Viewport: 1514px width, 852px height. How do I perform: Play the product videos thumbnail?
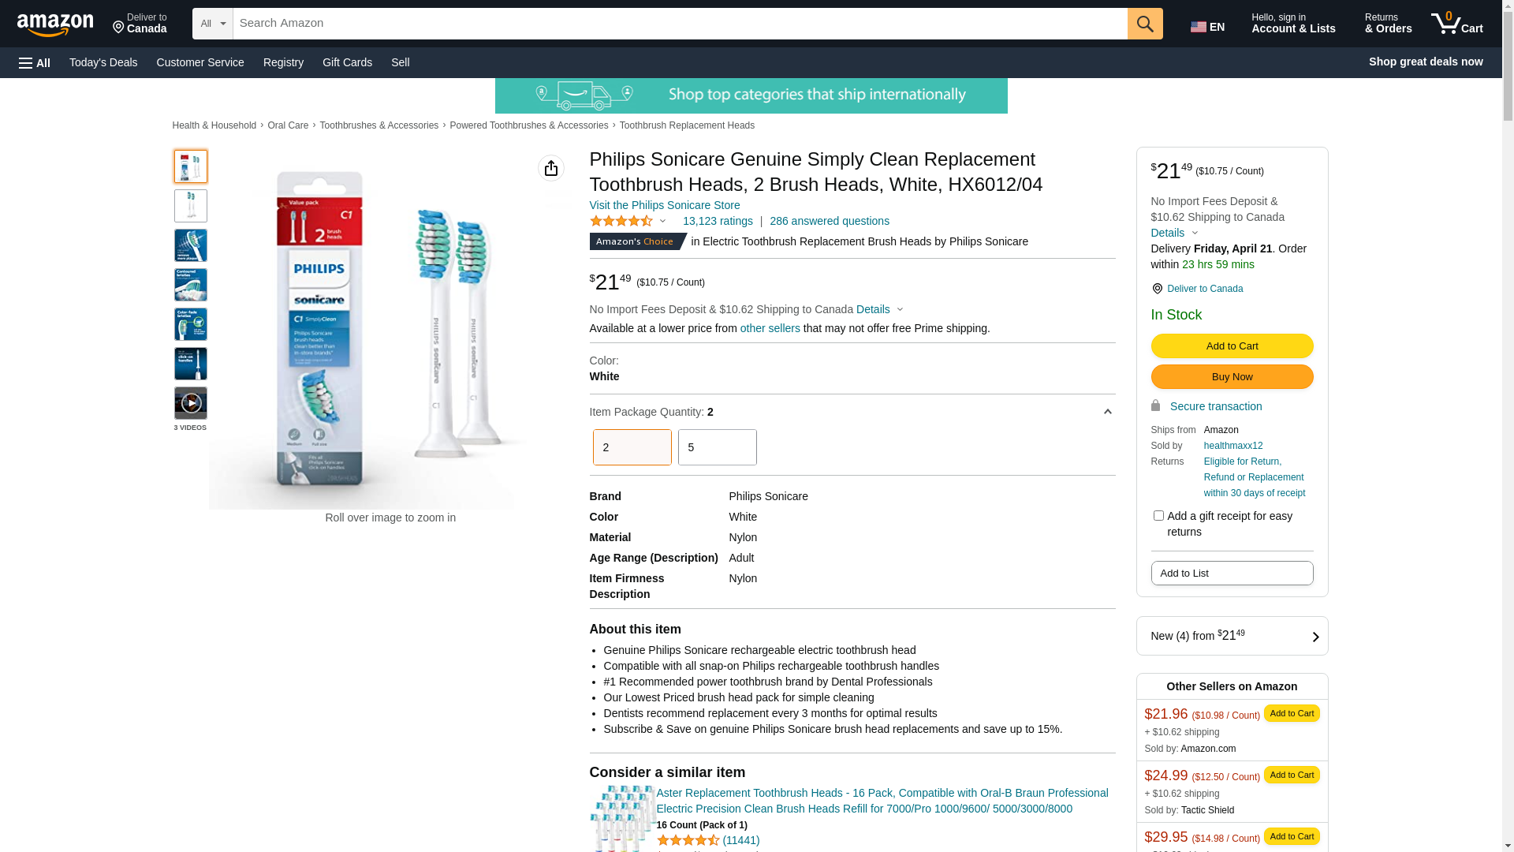tap(191, 403)
